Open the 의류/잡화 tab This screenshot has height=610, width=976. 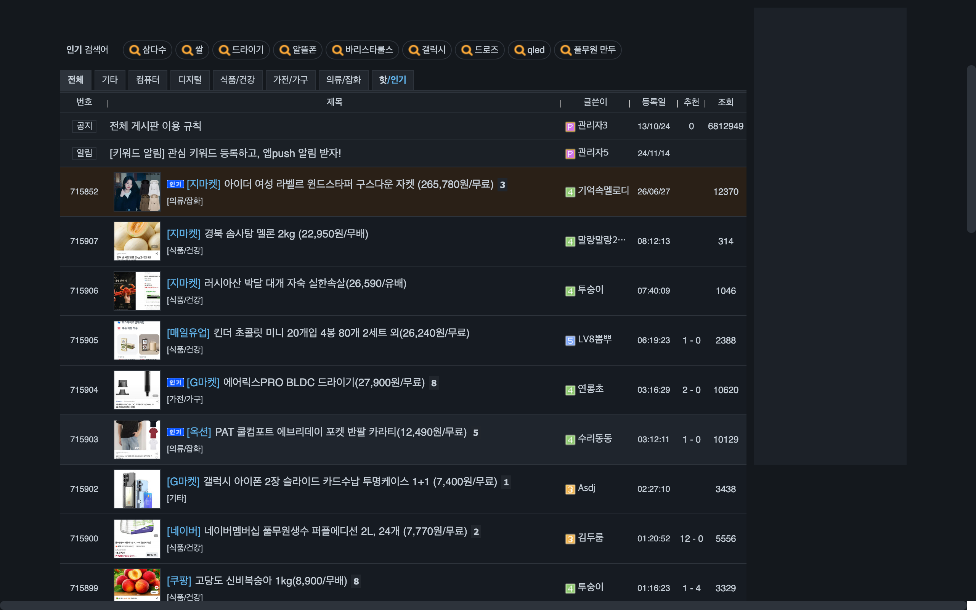click(344, 80)
